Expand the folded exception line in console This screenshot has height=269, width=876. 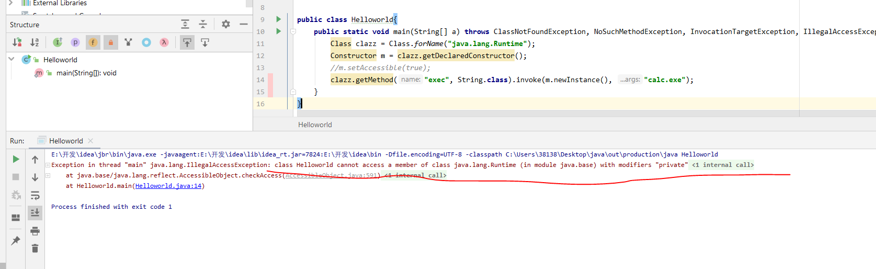click(x=48, y=165)
